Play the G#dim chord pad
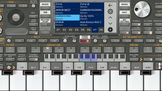Image resolution: width=162 pixels, height=91 pixels. pos(114,66)
